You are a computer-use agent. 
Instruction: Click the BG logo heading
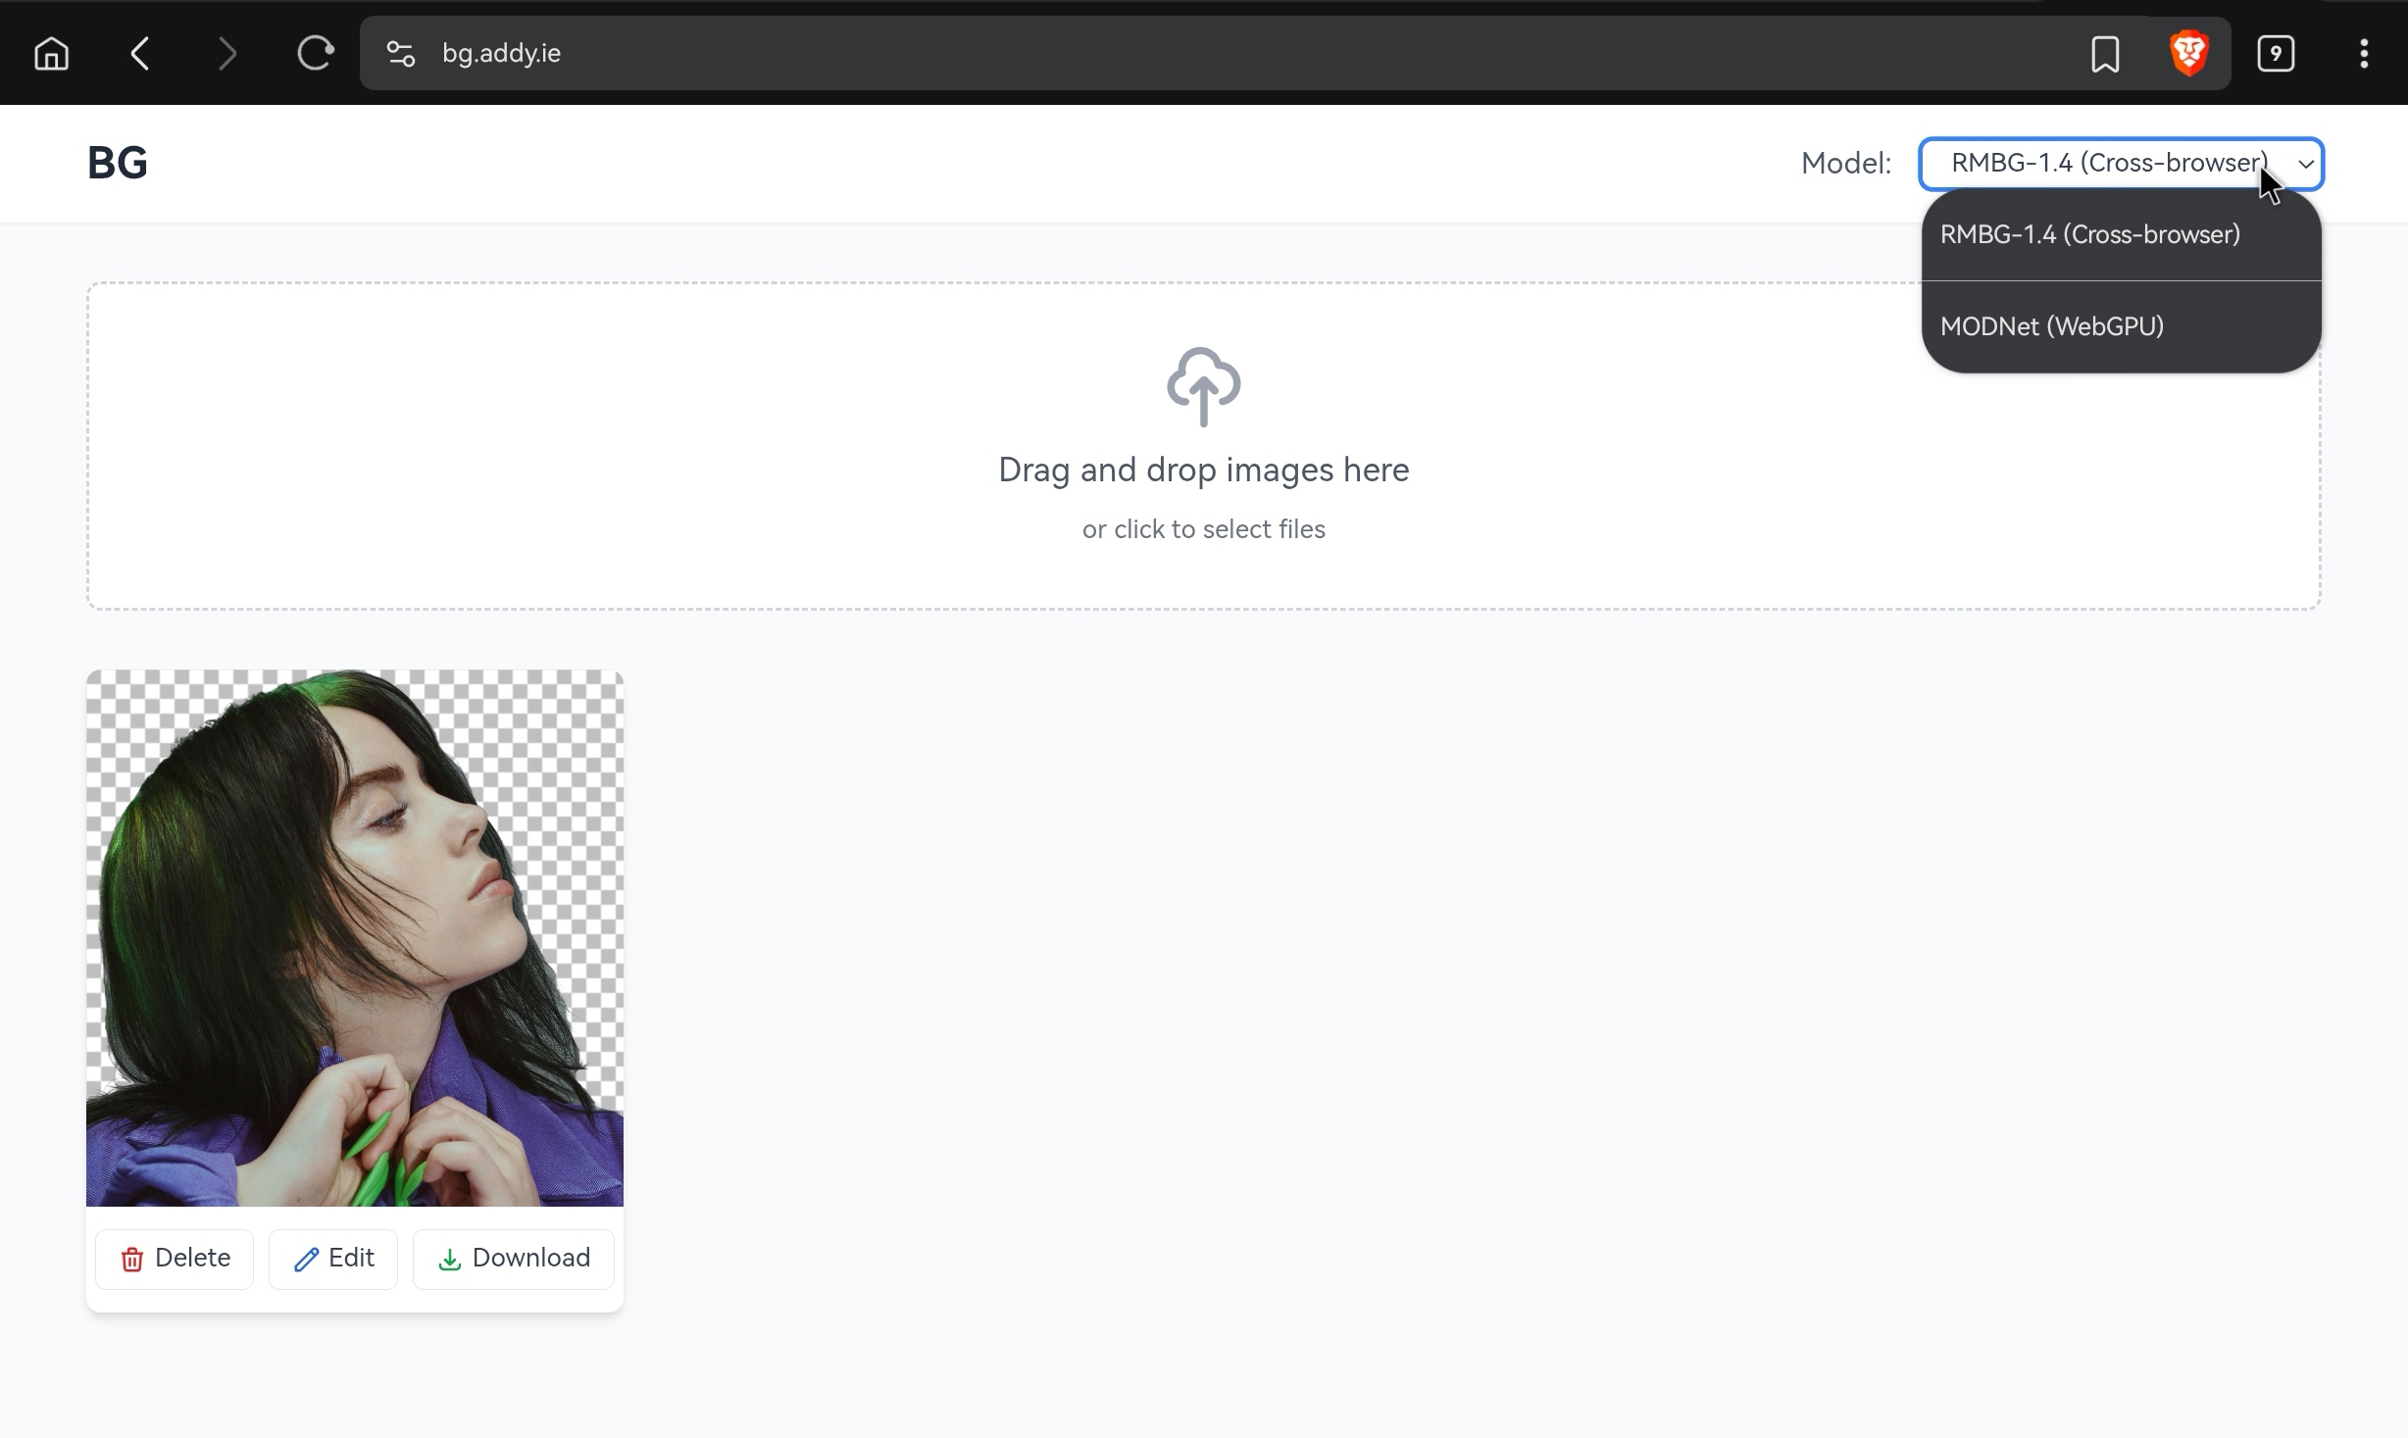117,163
